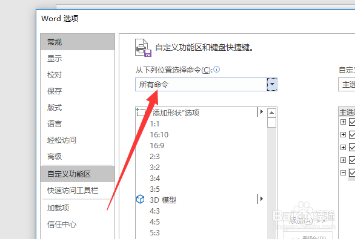Toggle checkbox next to the second plus node
Viewport: 355px width, 239px height.
(x=352, y=135)
